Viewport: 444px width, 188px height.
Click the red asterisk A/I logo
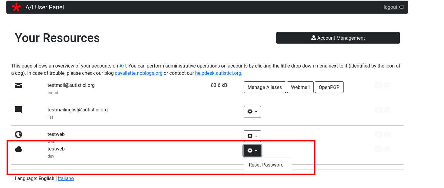click(x=16, y=7)
